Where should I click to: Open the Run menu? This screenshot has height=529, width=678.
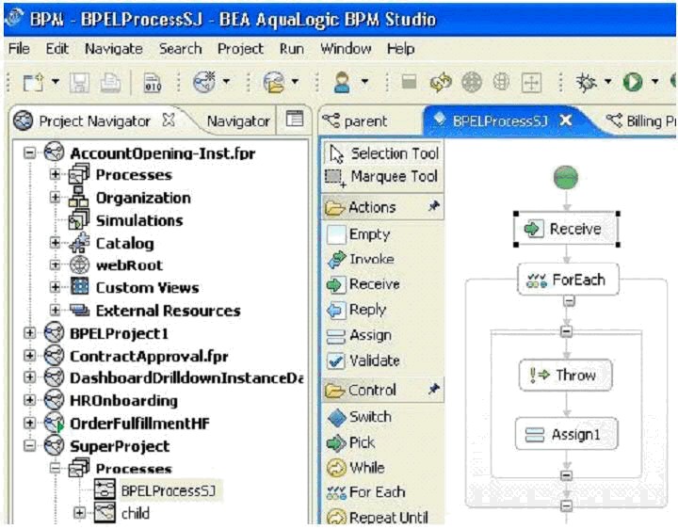click(291, 48)
